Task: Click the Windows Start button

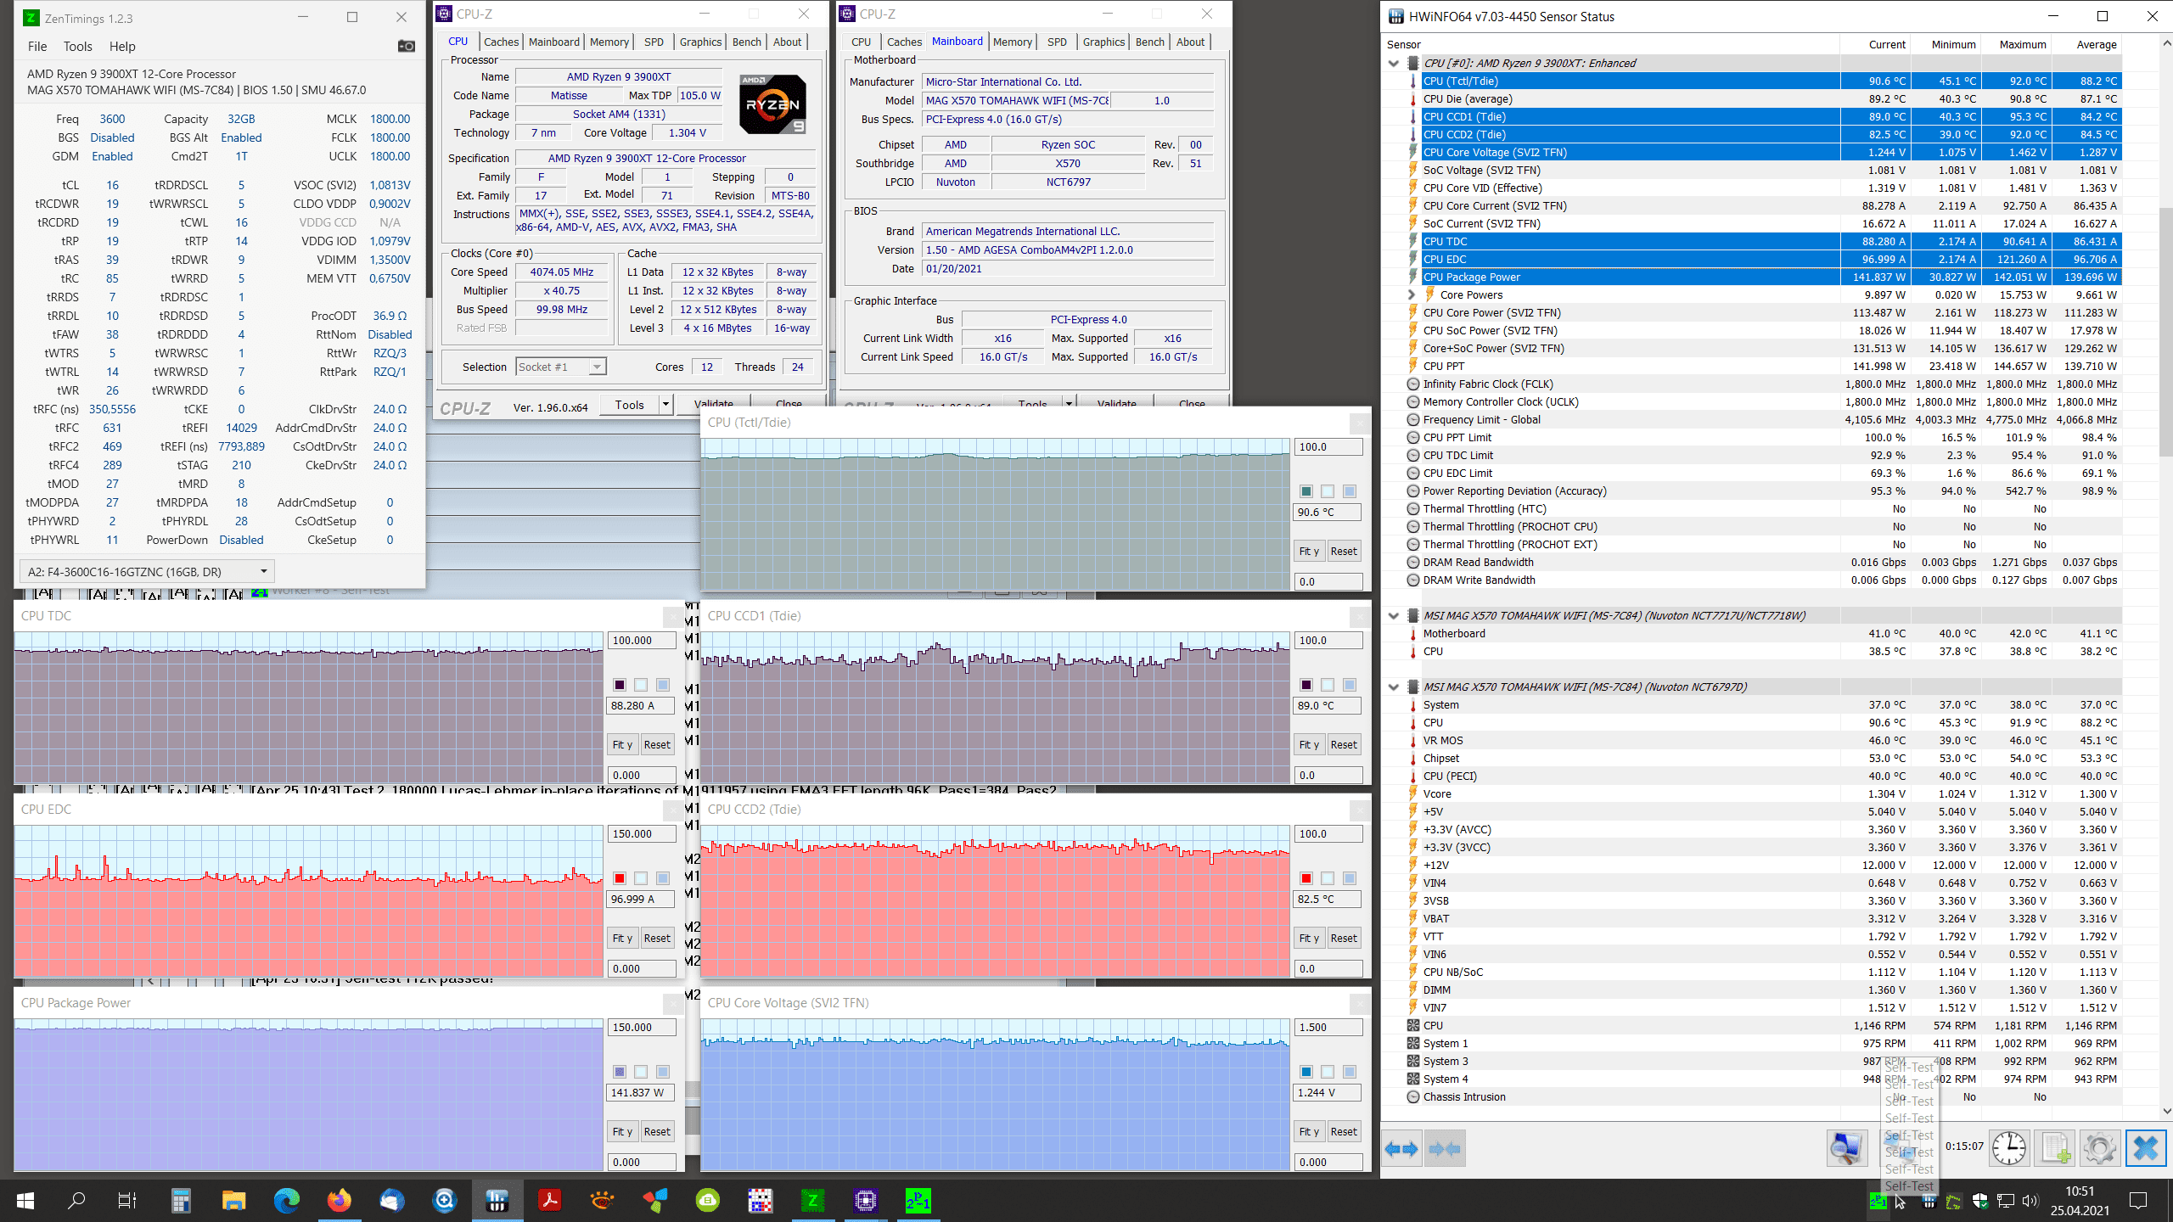Action: [25, 1200]
